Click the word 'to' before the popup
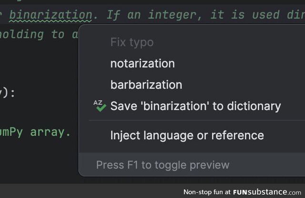 [58, 35]
